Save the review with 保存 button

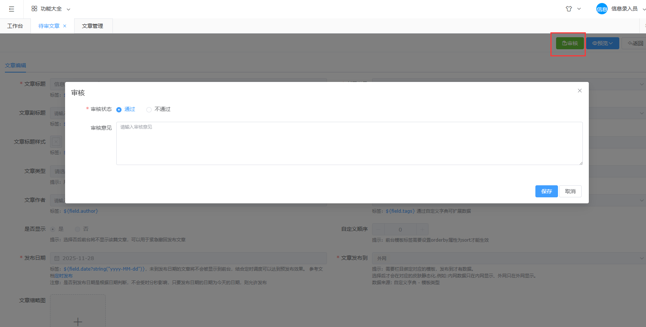(546, 191)
